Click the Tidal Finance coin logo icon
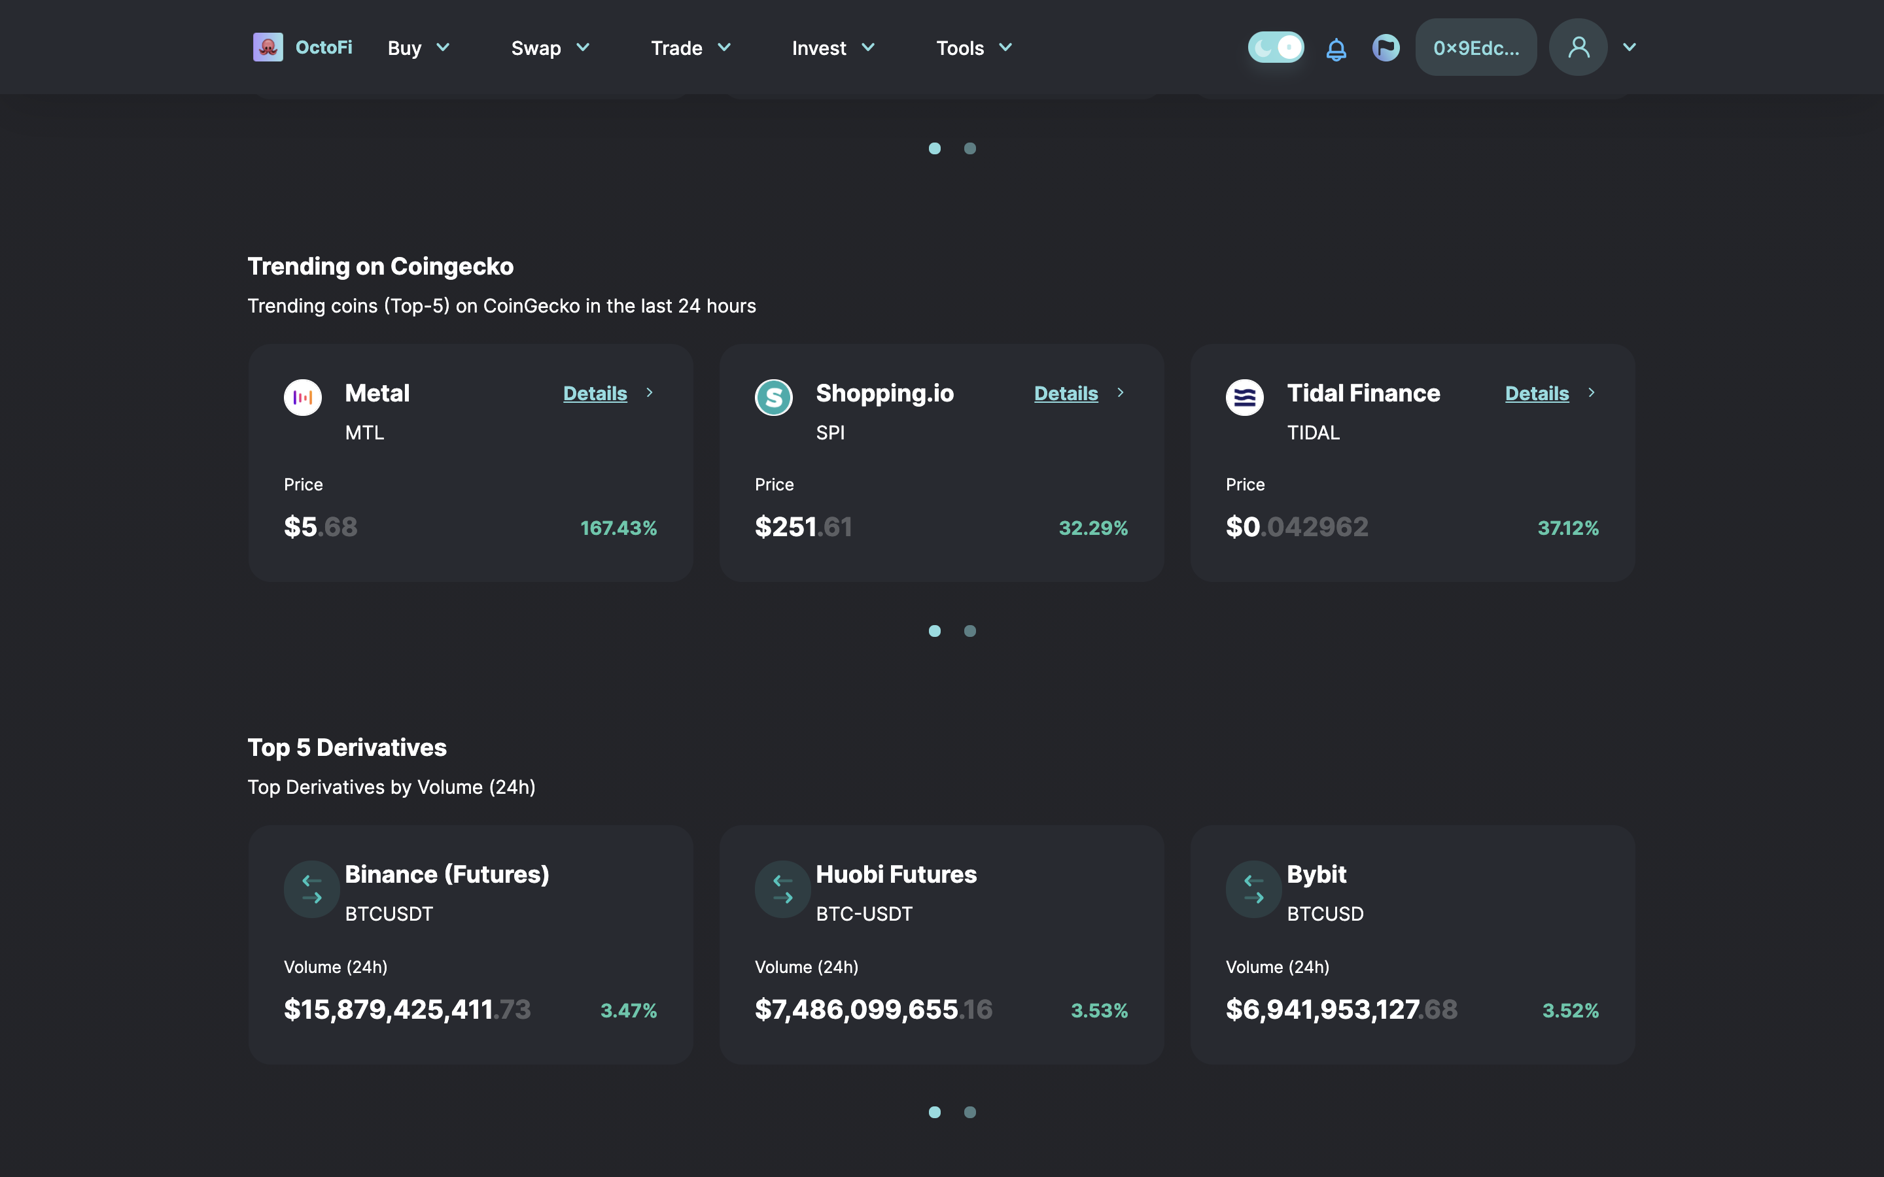Screen dimensions: 1884x1177 (1244, 398)
